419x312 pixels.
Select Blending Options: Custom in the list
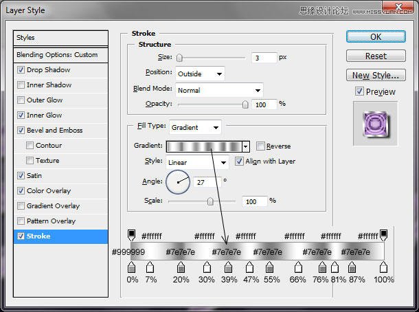coord(61,55)
